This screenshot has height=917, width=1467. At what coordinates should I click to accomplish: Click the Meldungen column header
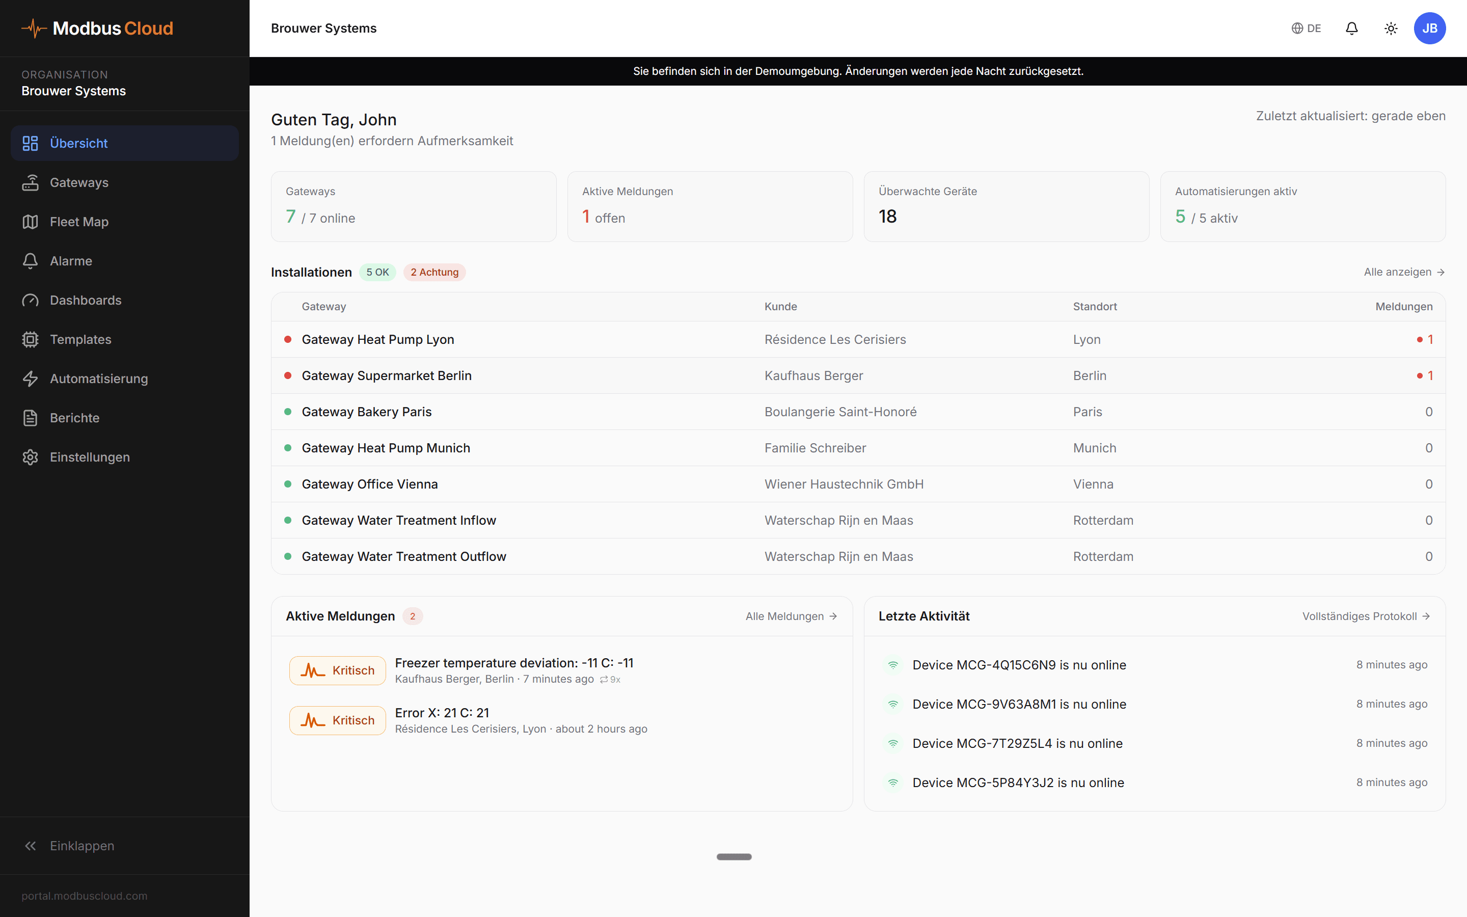(x=1404, y=307)
